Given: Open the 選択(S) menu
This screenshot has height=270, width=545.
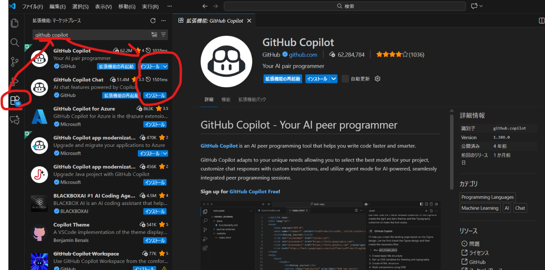Looking at the screenshot, I should [81, 6].
